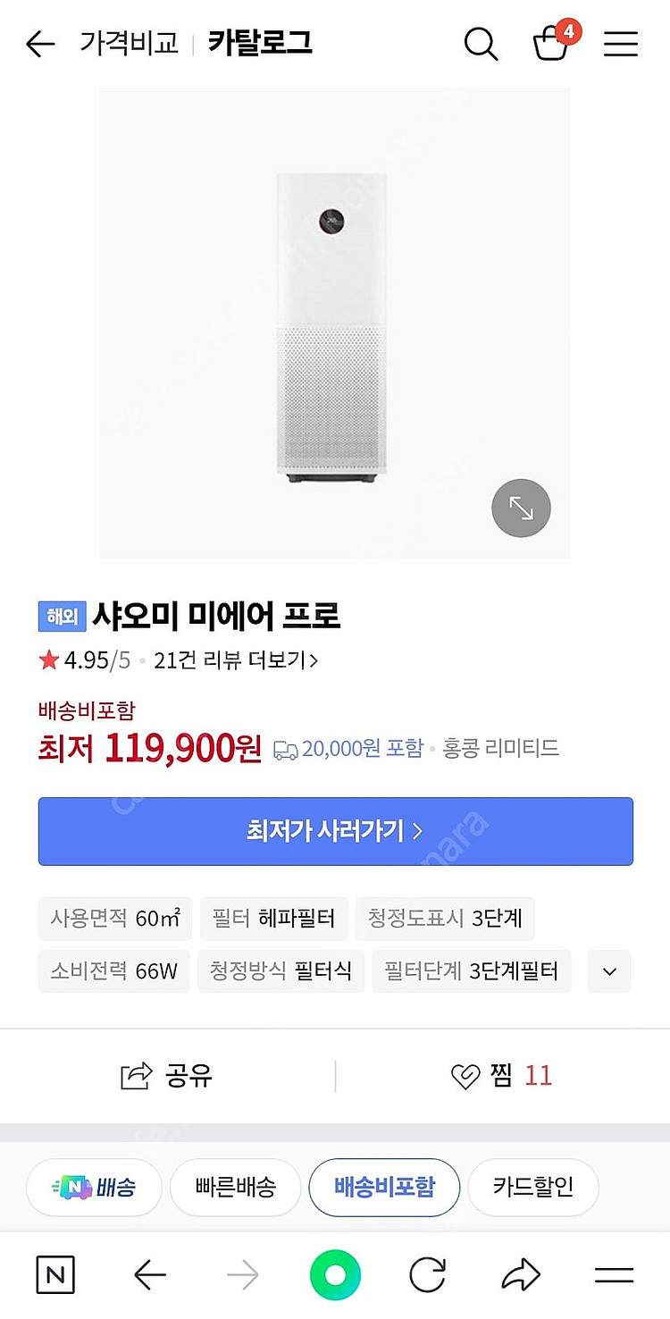Open the shopping basket icon
The height and width of the screenshot is (1319, 670).
(x=552, y=43)
